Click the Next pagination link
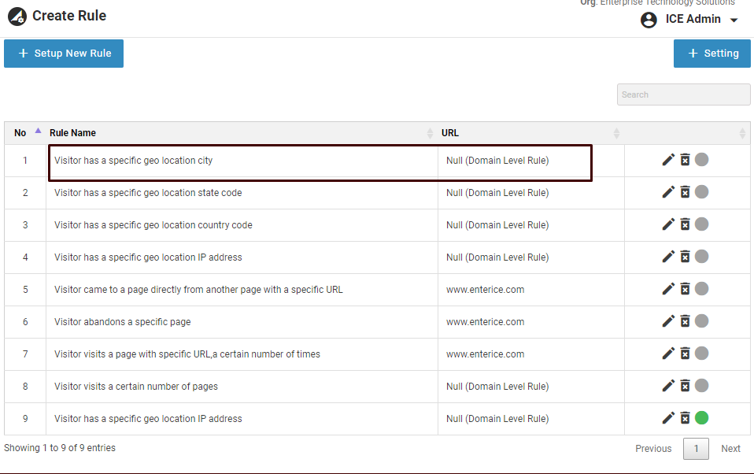754x474 pixels. (730, 449)
